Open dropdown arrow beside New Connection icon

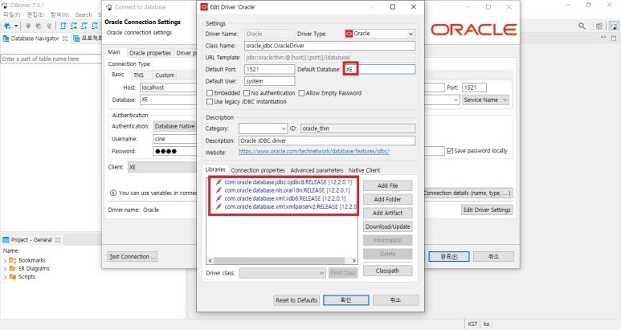point(16,26)
